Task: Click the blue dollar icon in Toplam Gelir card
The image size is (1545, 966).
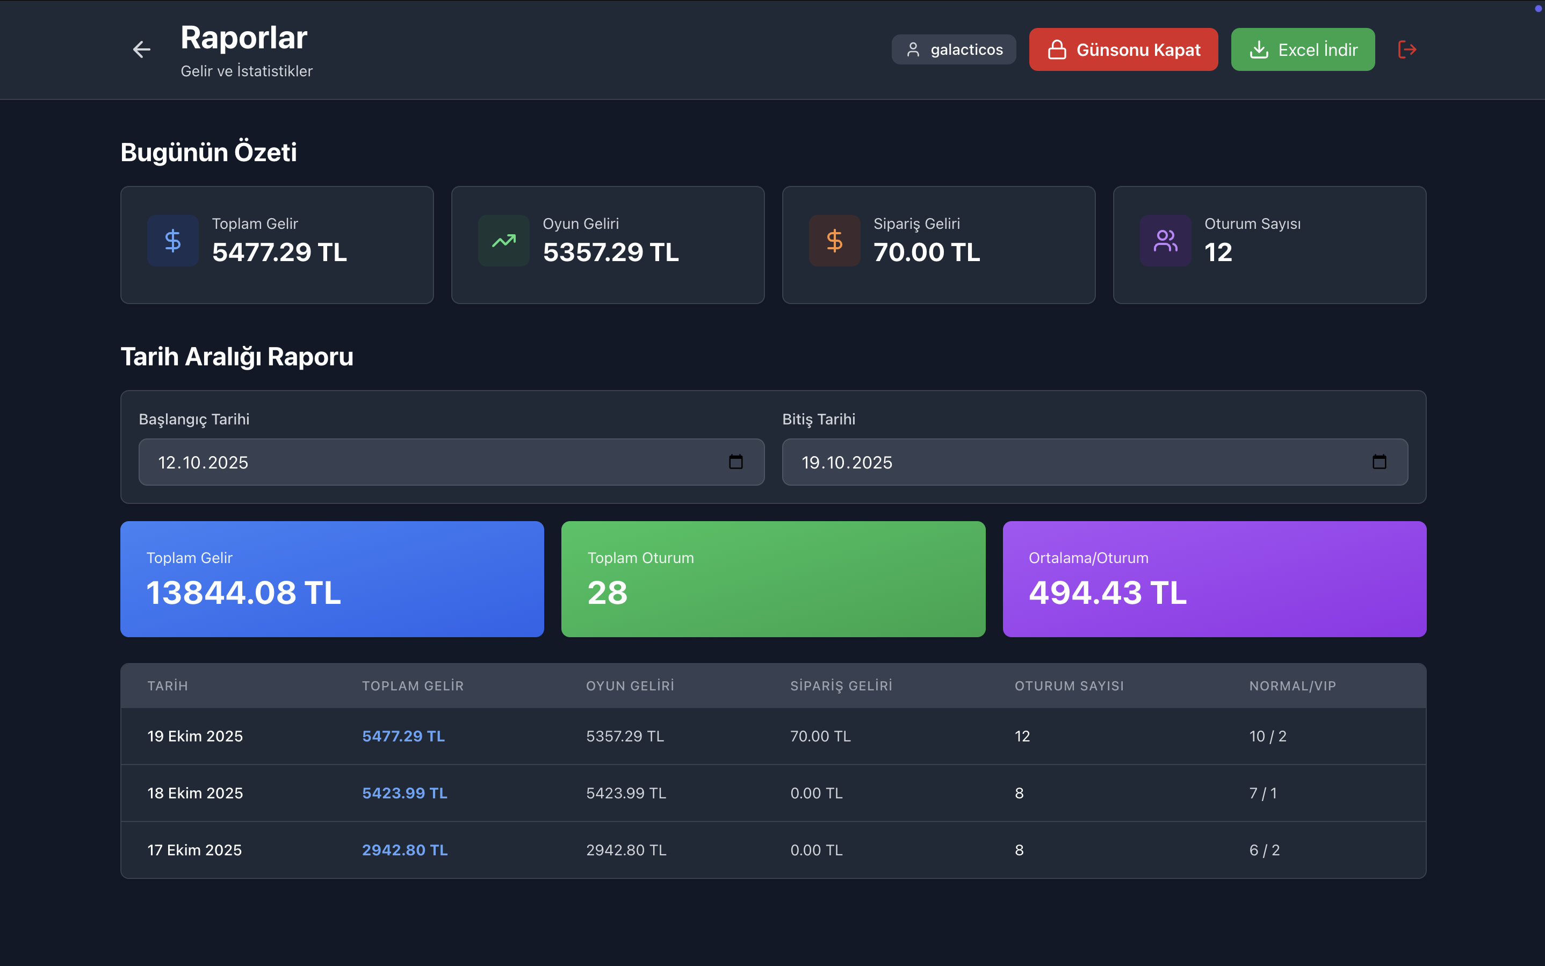Action: point(172,241)
